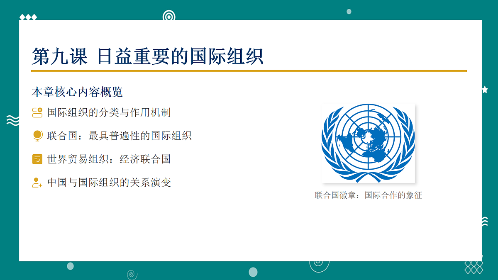This screenshot has height=280, width=498.
Task: Click the icon beside 国际组织的分类与作用机制
Action: click(x=37, y=112)
